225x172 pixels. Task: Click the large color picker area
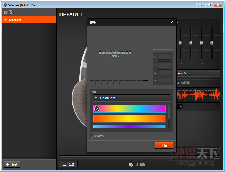115,54
